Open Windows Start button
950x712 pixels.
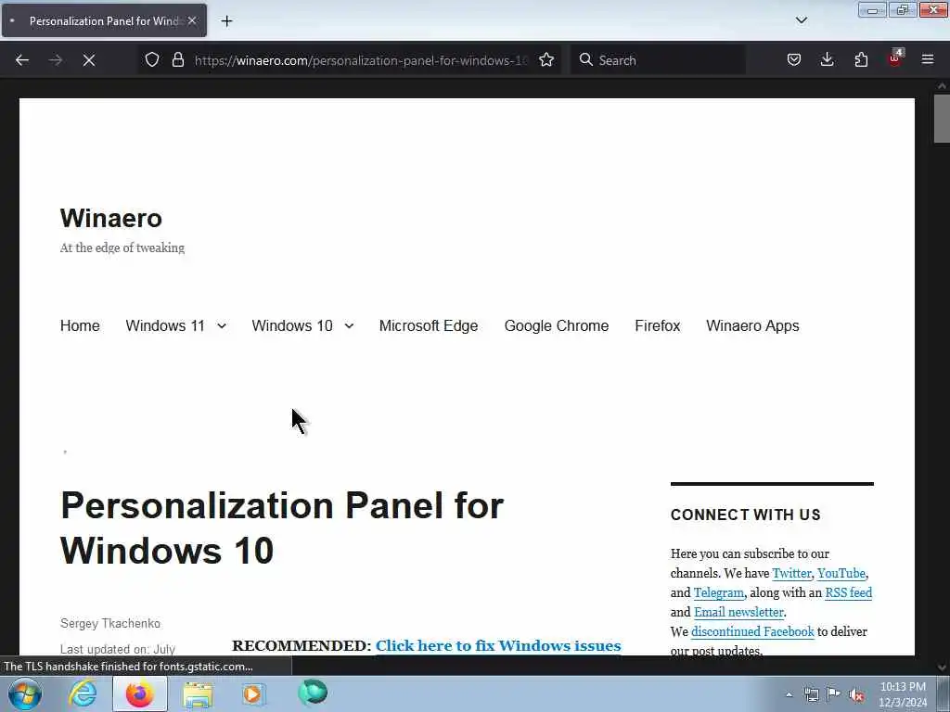coord(25,693)
